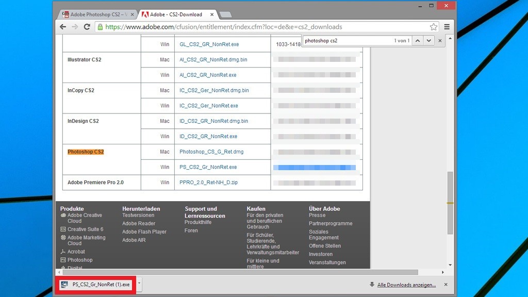This screenshot has height=297, width=528.
Task: Bookmark this page with star icon
Action: tap(433, 27)
